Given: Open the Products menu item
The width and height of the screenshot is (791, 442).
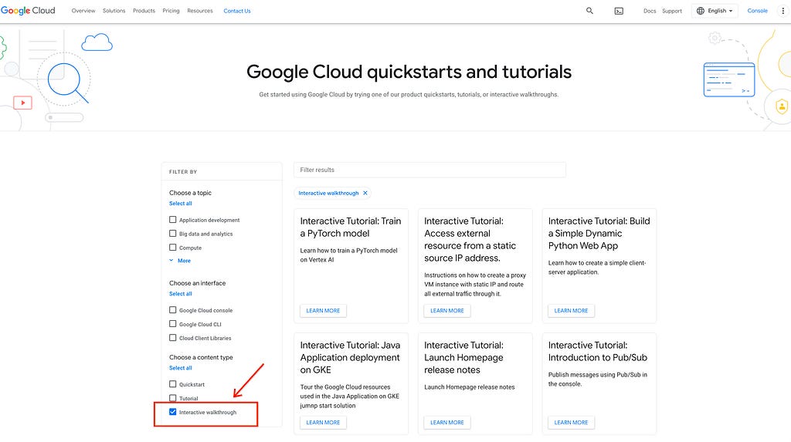Looking at the screenshot, I should (144, 11).
